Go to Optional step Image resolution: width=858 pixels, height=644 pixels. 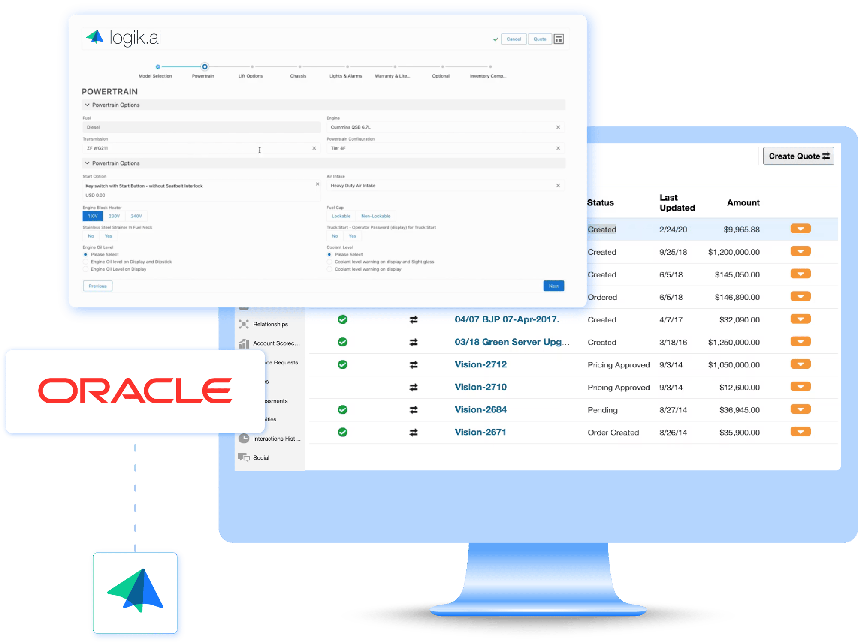443,67
